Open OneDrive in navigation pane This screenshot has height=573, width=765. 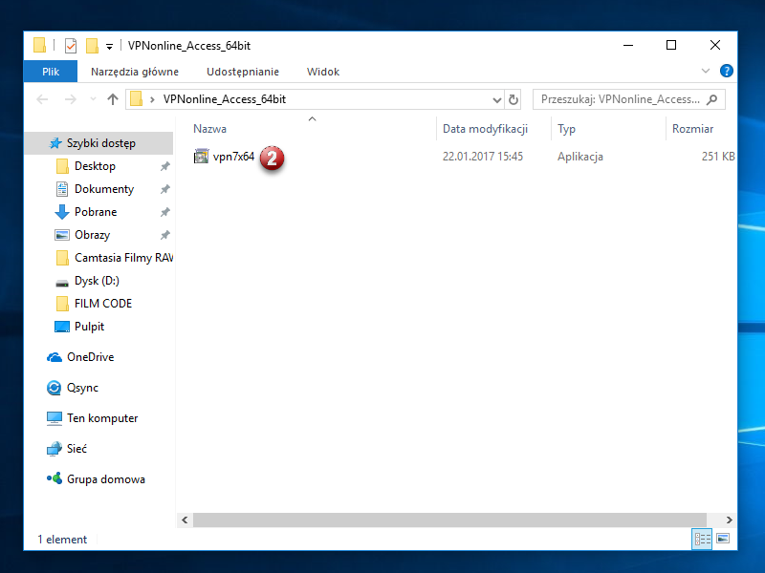pos(90,357)
